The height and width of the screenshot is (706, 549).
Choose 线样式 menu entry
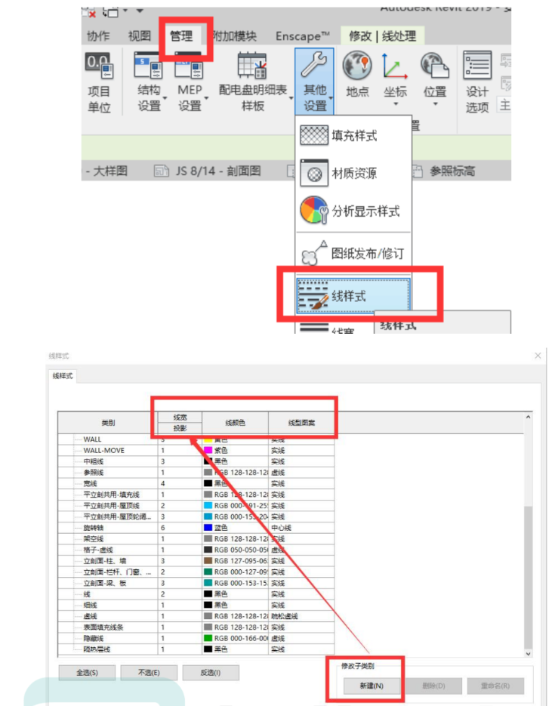point(353,295)
